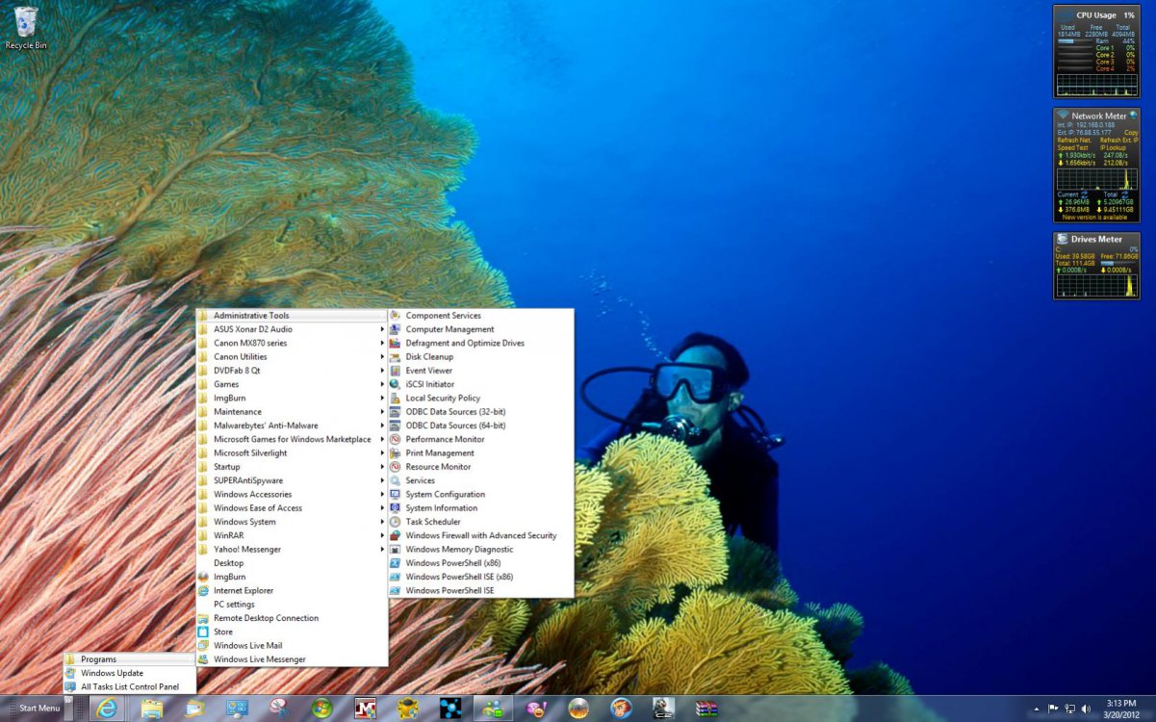Open Print Management
This screenshot has width=1156, height=722.
(480, 452)
